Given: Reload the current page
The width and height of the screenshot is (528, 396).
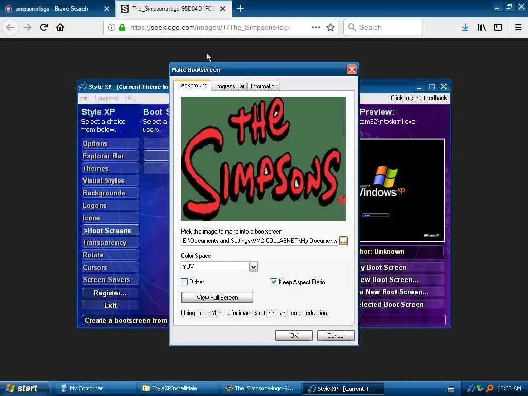Looking at the screenshot, I should (x=44, y=27).
